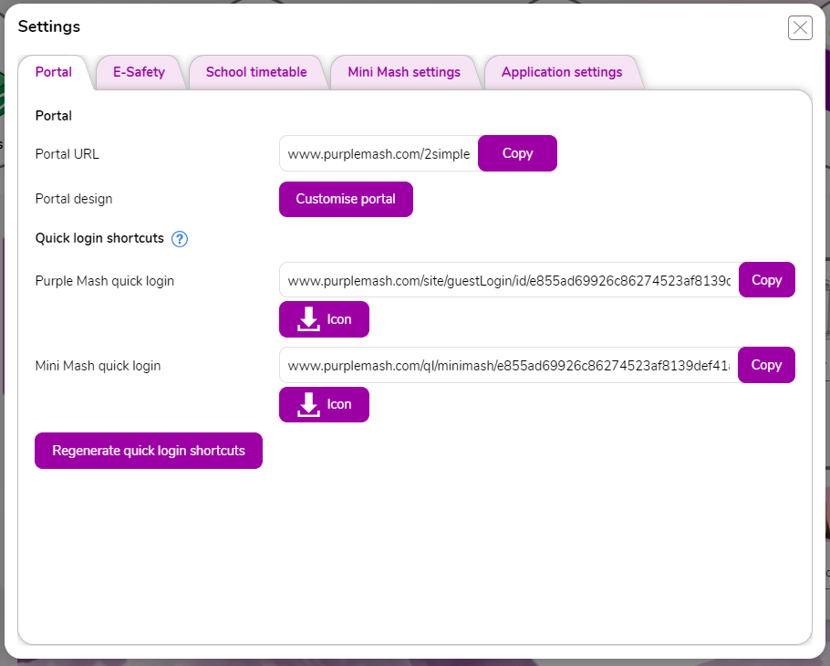Focus the Purple Mash quick login URL field
Screen dimensions: 830x666
508,281
